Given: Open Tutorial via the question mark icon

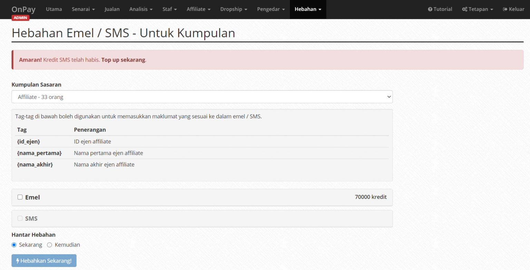Looking at the screenshot, I should (x=430, y=9).
